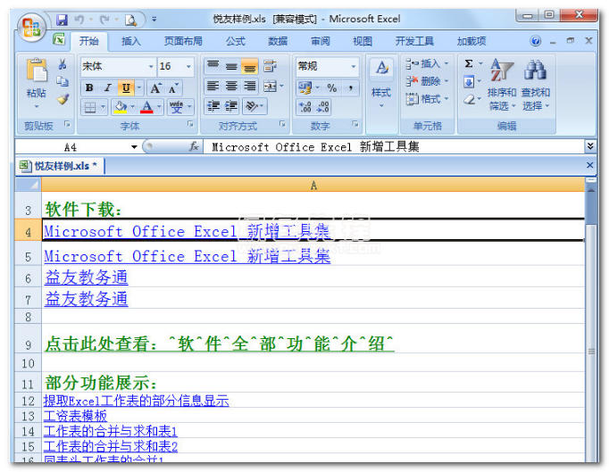Increase the indent

tap(231, 106)
